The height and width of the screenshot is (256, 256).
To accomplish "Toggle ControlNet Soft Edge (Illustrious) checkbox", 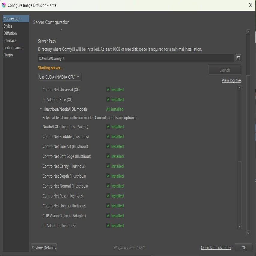I will (108, 156).
